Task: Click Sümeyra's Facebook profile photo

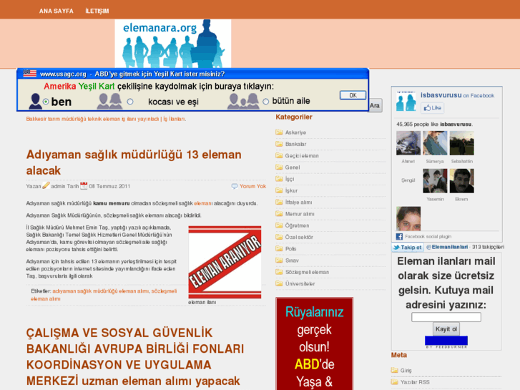Action: coord(435,143)
